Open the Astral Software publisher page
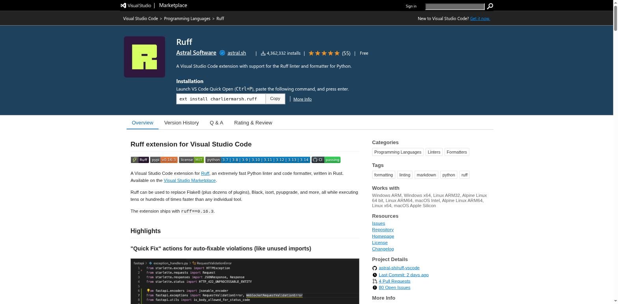 196,53
